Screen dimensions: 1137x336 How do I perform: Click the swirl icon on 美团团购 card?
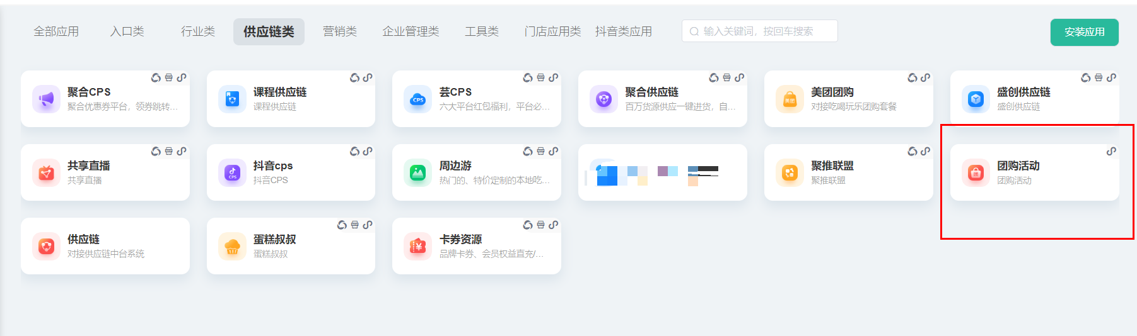913,78
